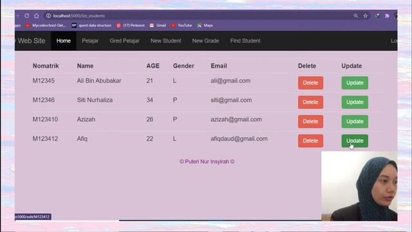The image size is (412, 232).
Task: Update student Afiq
Action: click(355, 140)
